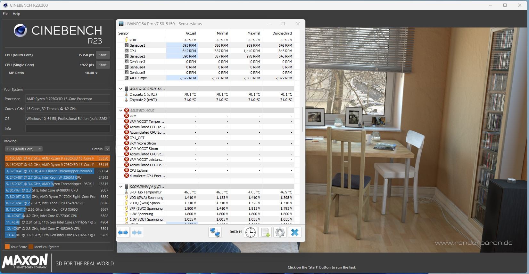Click Chipsatz 1 (xHCI) thermometer icon
This screenshot has height=274, width=529.
pos(127,94)
